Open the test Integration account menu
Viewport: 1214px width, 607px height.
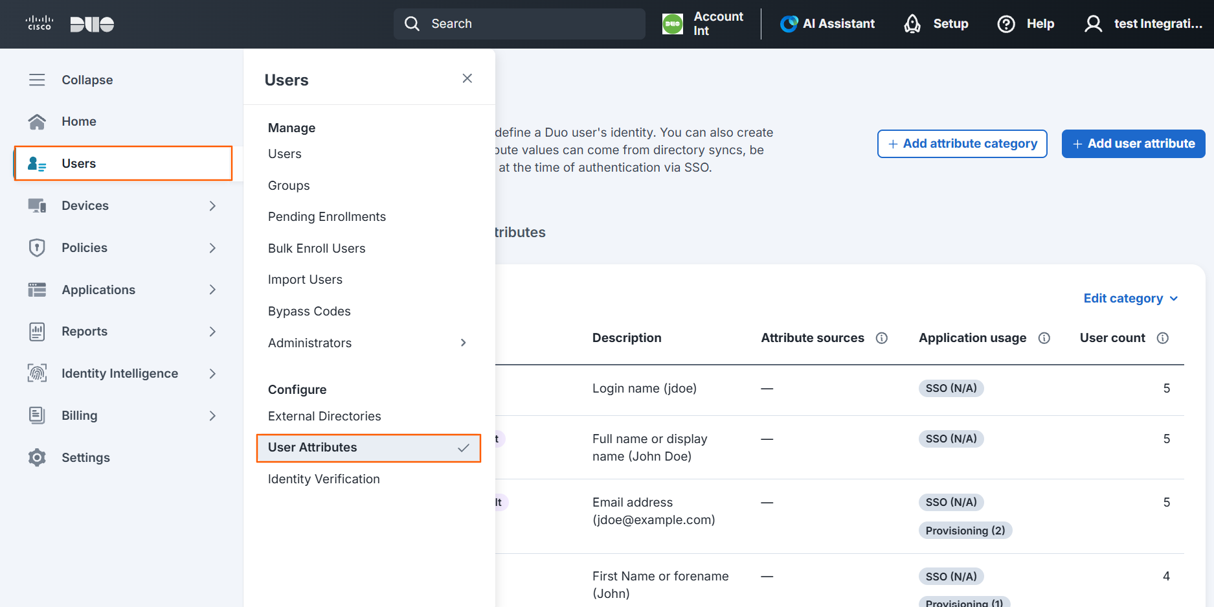[1144, 24]
